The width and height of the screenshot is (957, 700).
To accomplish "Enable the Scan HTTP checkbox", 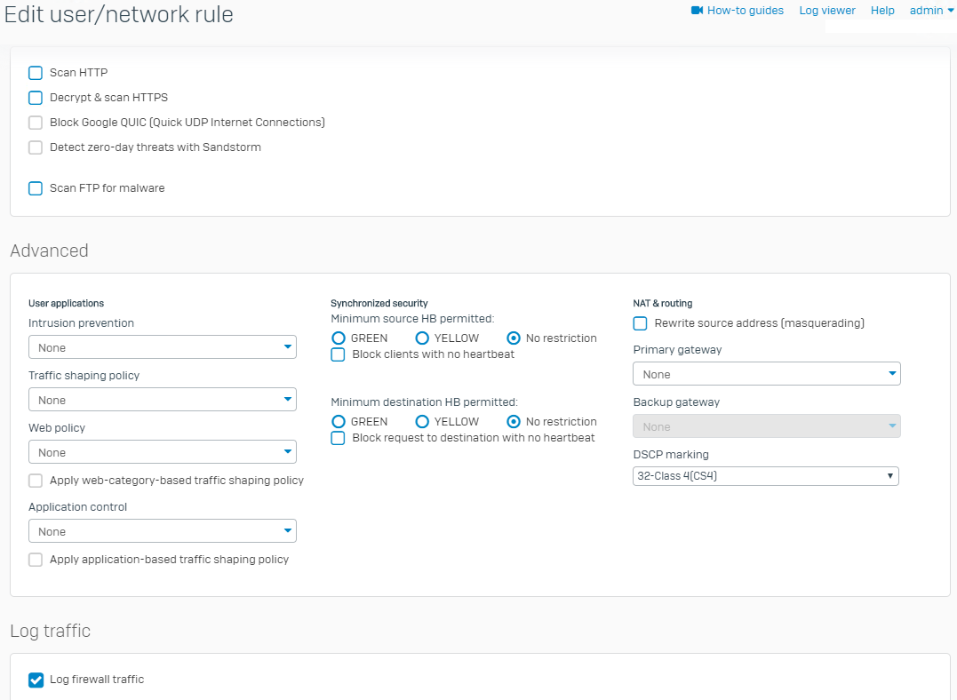I will (x=36, y=73).
